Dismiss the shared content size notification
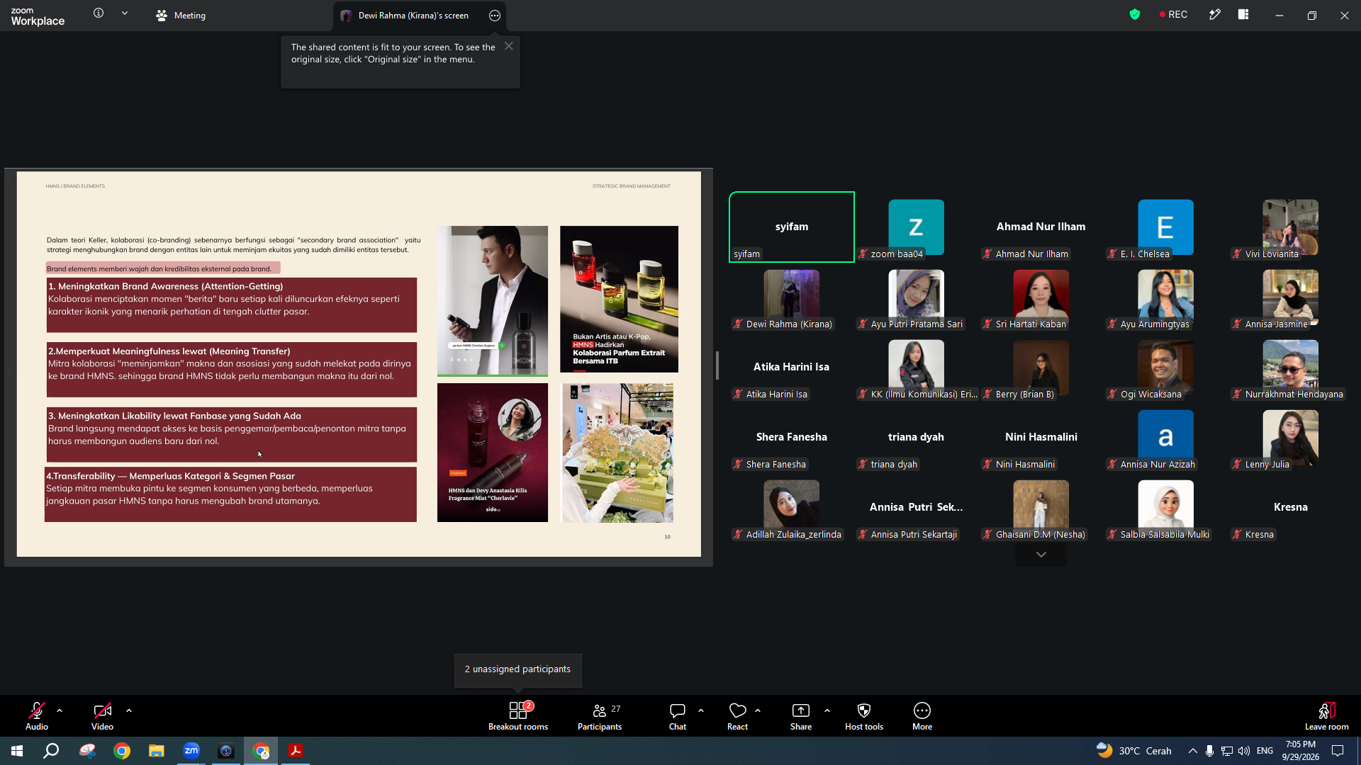 click(x=509, y=46)
